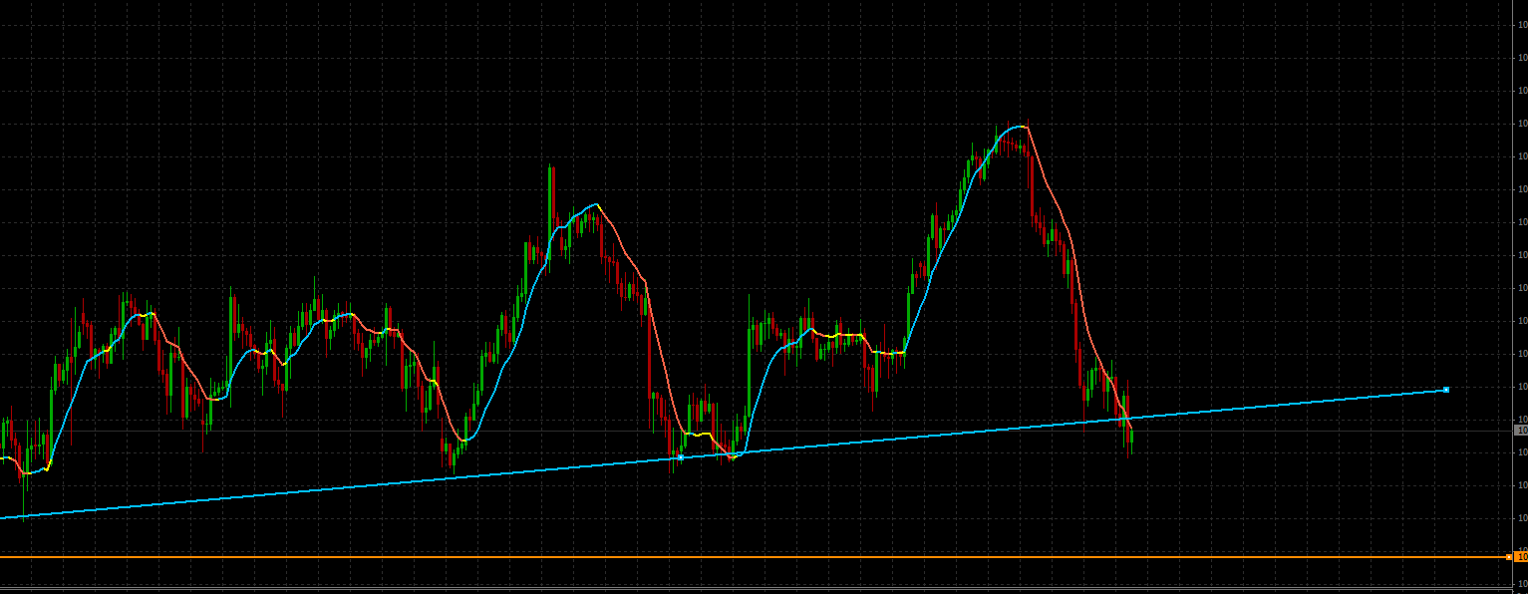Screen dimensions: 1528x594
Task: Select the yellow flat moving-average segment before the final rally
Action: 887,353
